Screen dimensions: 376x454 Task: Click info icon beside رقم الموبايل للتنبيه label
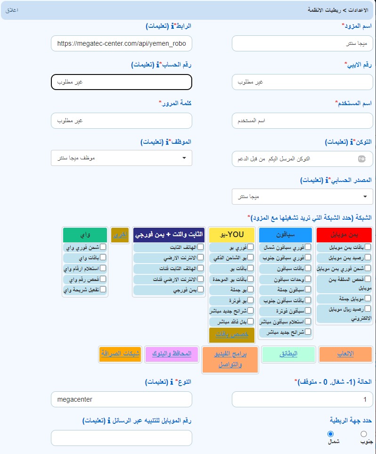pos(109,421)
